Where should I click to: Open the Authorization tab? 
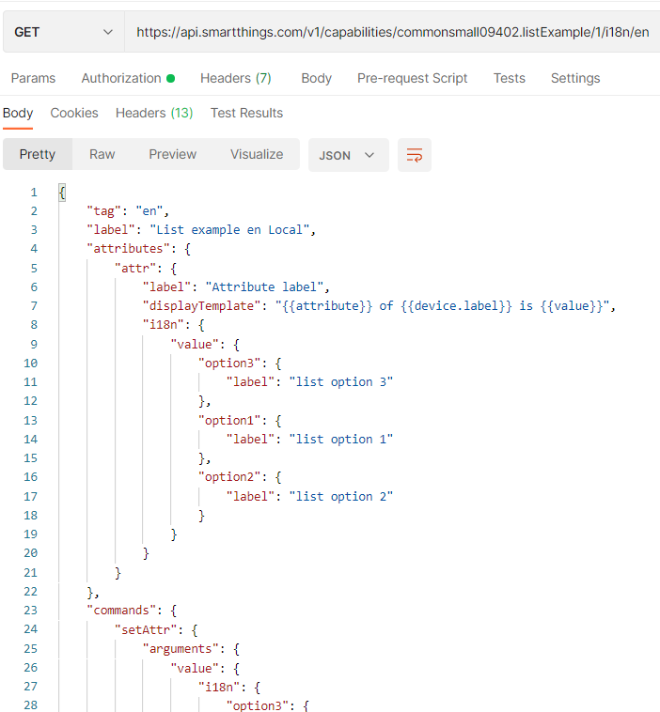[x=127, y=78]
